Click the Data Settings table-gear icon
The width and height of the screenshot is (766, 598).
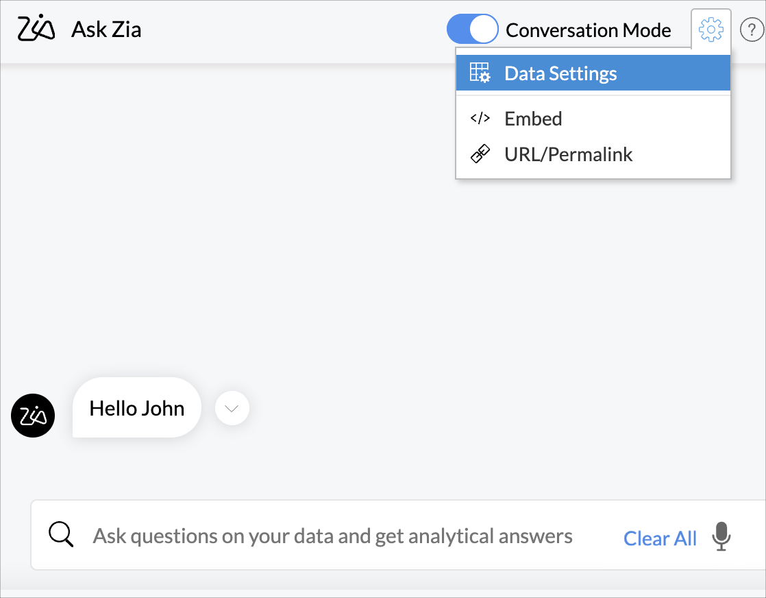480,73
